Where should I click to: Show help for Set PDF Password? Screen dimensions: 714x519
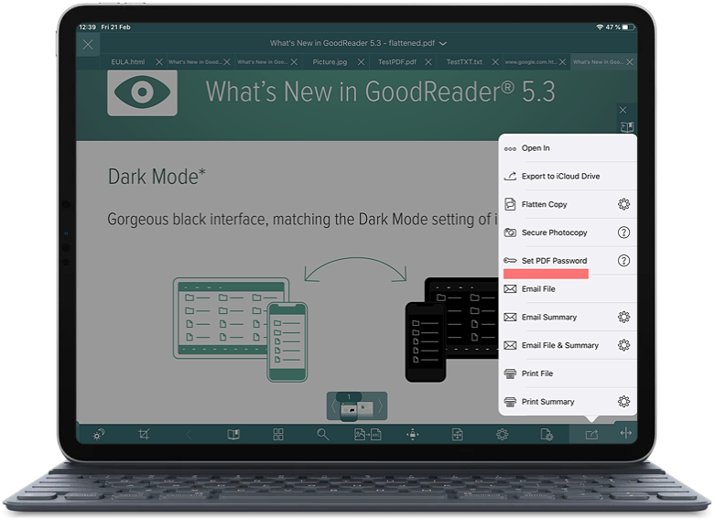point(624,260)
